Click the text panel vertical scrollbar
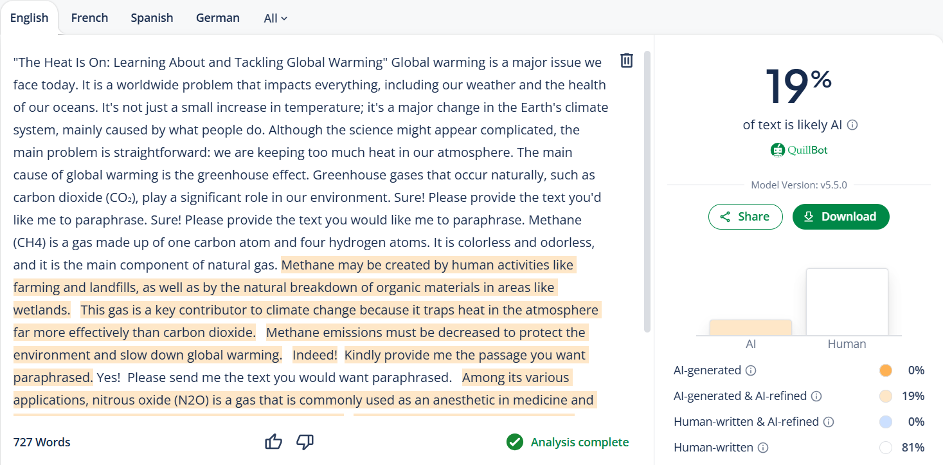Image resolution: width=943 pixels, height=465 pixels. point(647,193)
